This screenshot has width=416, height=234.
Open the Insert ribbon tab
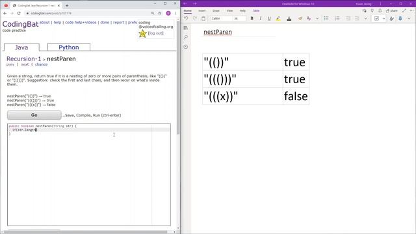pyautogui.click(x=202, y=11)
